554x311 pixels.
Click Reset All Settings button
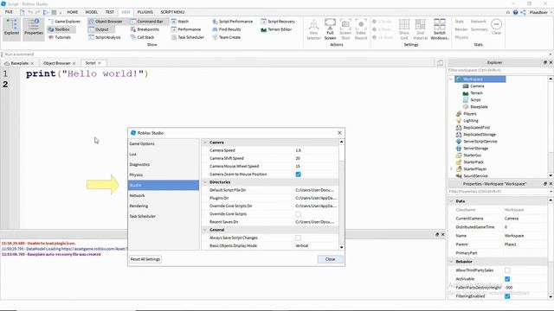[x=145, y=259]
